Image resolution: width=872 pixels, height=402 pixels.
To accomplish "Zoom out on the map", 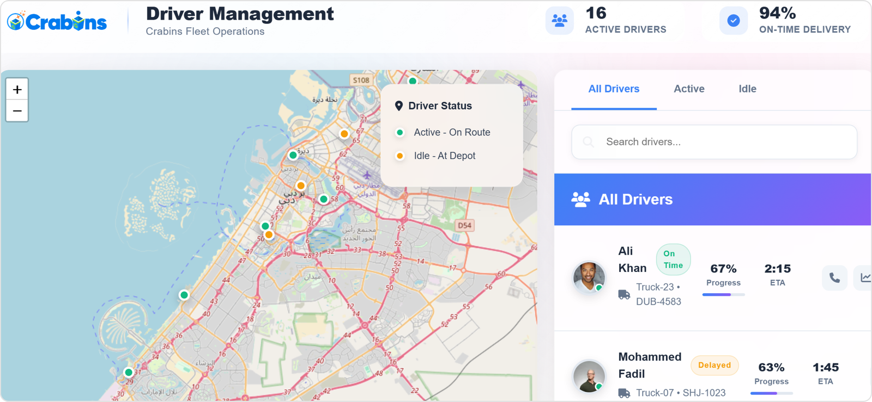I will pos(17,111).
